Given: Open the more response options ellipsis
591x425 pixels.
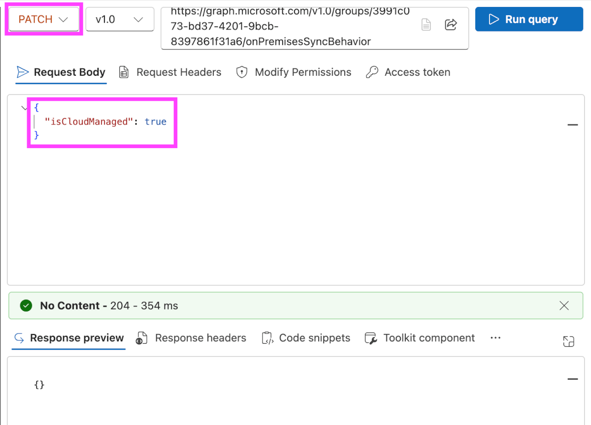Looking at the screenshot, I should click(495, 338).
